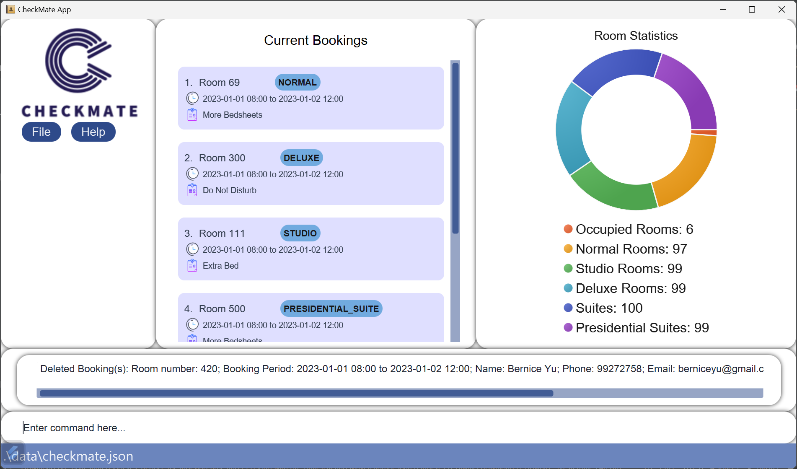Click the Studio Rooms green legend dot
The height and width of the screenshot is (469, 797).
coord(568,268)
